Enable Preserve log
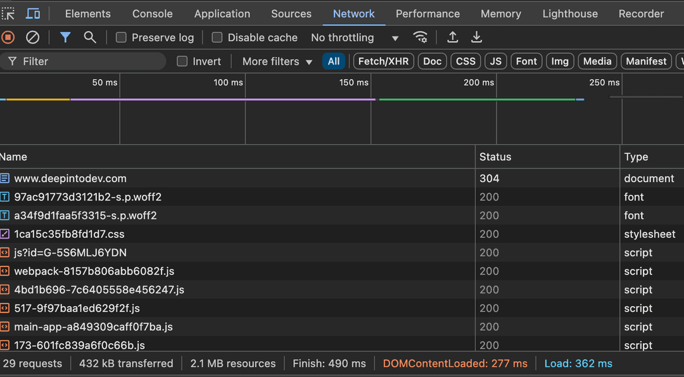 point(120,37)
